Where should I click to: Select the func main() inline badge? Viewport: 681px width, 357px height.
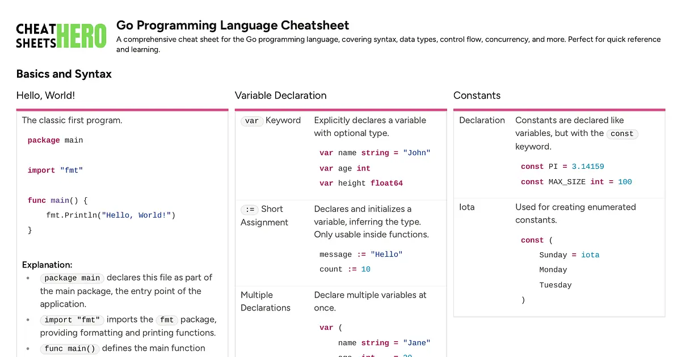[70, 348]
